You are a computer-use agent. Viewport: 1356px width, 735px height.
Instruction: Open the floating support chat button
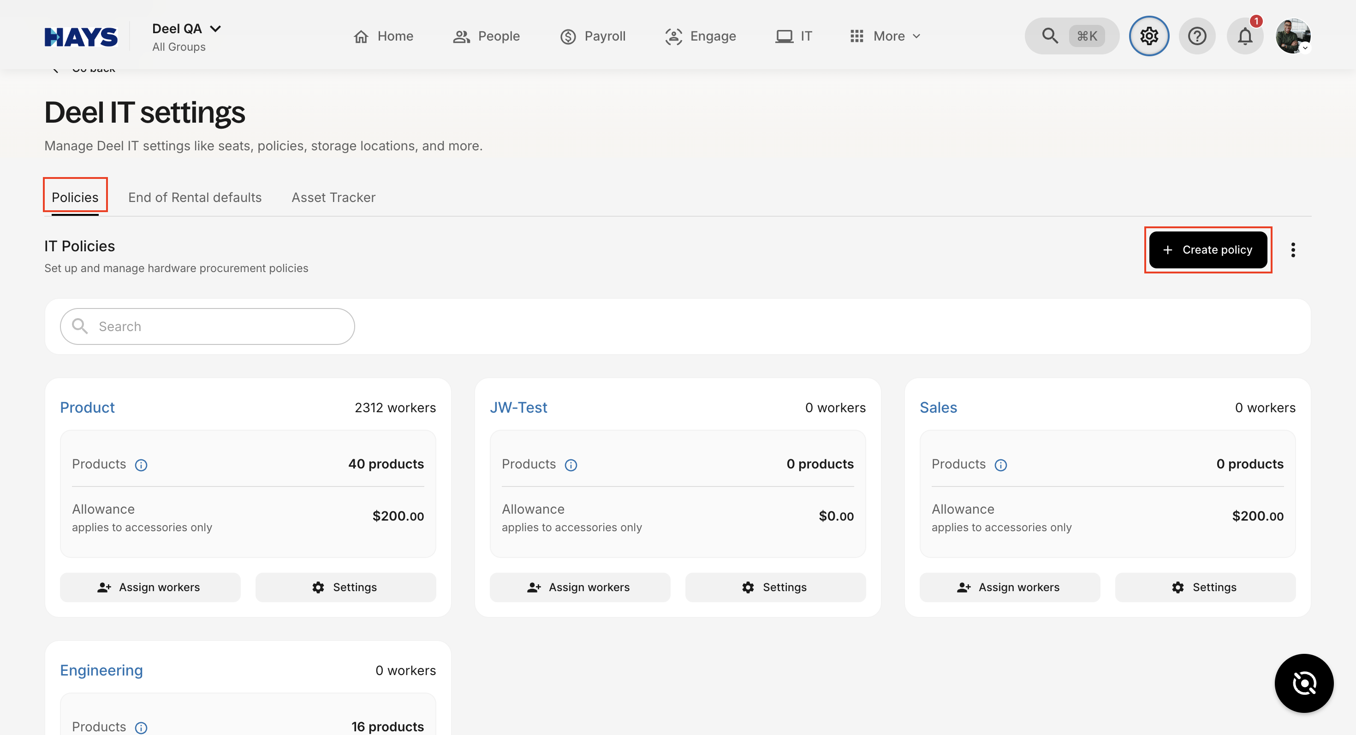[1304, 683]
